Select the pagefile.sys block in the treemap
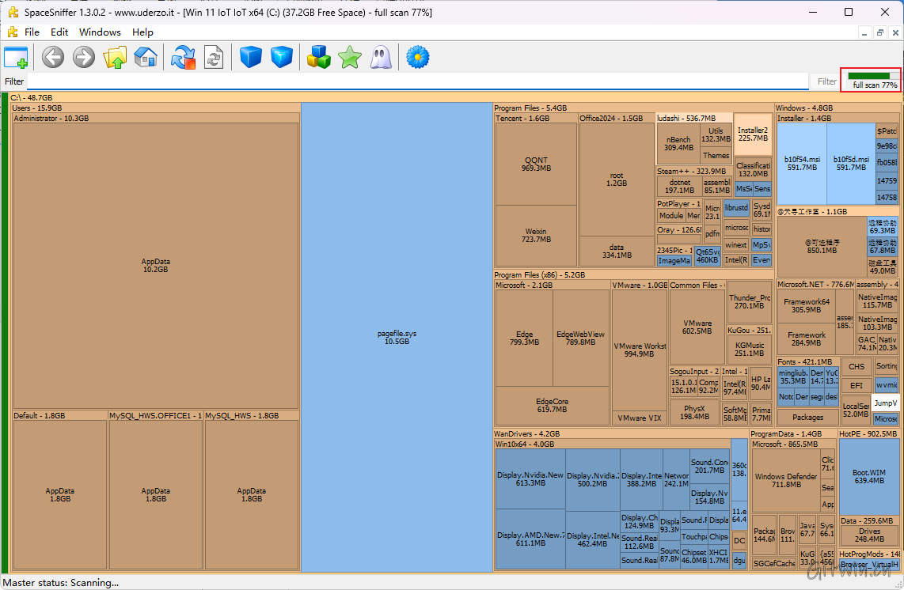Viewport: 904px width, 590px height. pos(397,337)
